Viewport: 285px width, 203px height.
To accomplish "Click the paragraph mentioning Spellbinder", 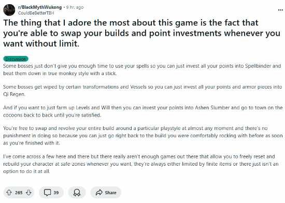I will tap(142, 69).
